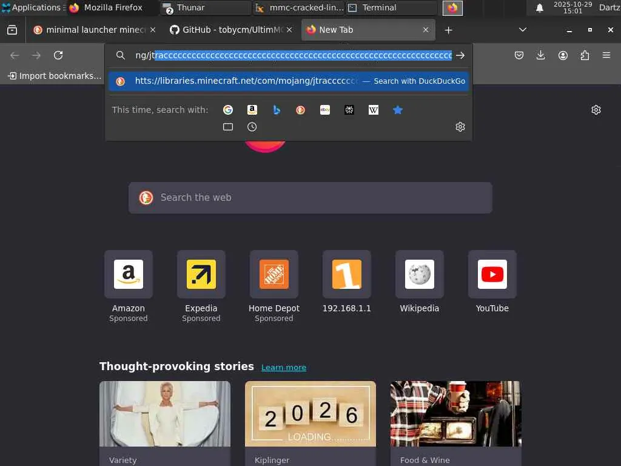Open a new tab with plus button

(448, 30)
